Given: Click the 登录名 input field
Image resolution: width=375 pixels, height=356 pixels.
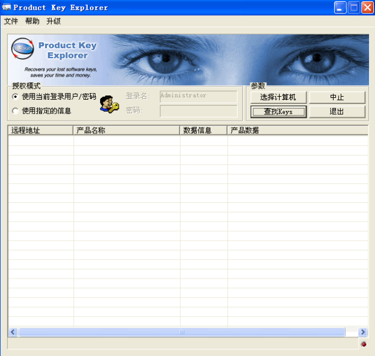Looking at the screenshot, I should [199, 96].
